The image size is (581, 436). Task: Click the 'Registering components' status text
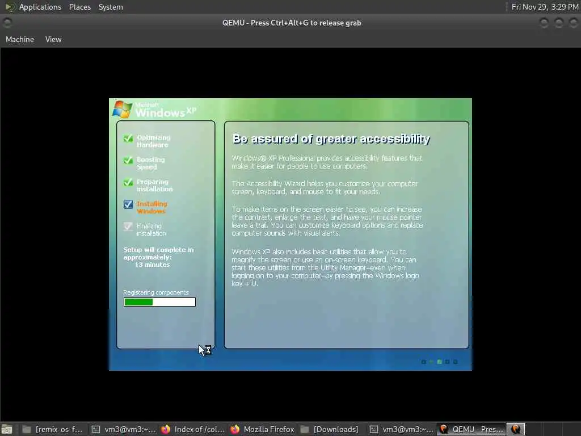(x=156, y=292)
